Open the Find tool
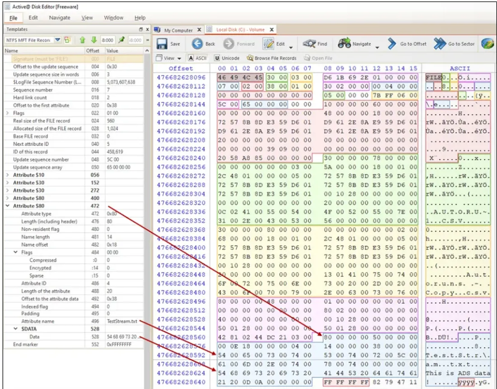 [x=309, y=44]
